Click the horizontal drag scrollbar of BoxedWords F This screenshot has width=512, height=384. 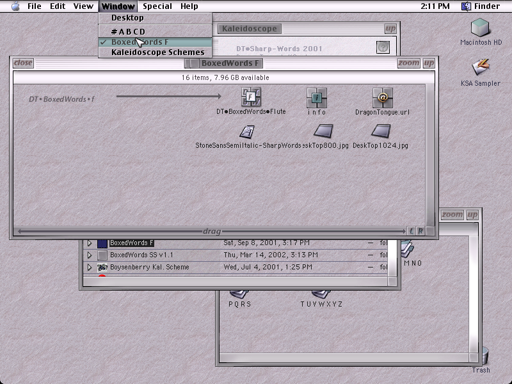pyautogui.click(x=212, y=231)
